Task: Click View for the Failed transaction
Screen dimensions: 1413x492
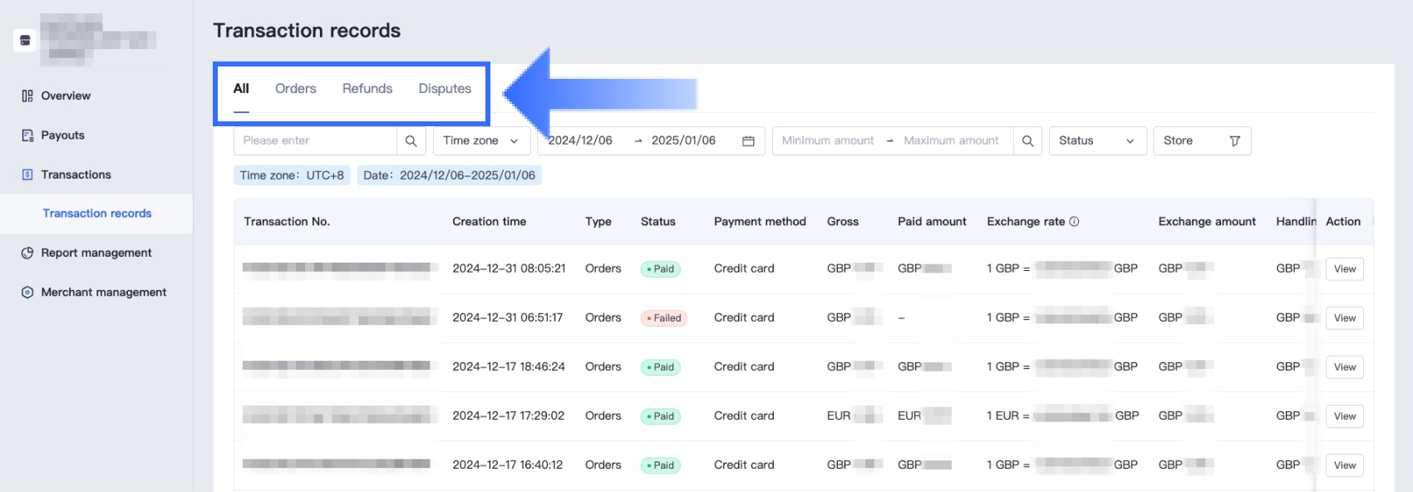Action: tap(1344, 318)
